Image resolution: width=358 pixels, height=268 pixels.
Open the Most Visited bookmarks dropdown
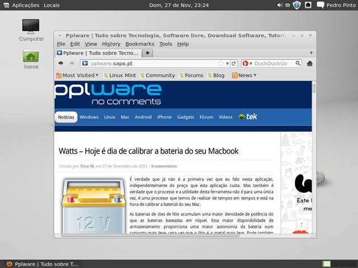pyautogui.click(x=77, y=75)
